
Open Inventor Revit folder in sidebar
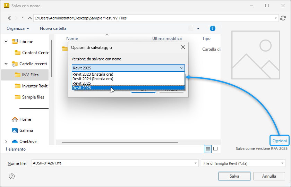pos(32,86)
